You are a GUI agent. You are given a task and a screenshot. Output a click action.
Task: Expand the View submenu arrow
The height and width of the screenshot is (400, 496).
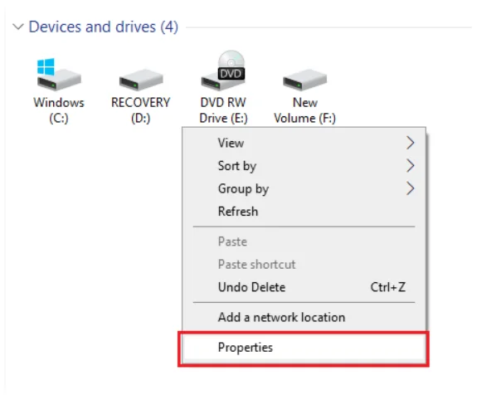pos(411,143)
